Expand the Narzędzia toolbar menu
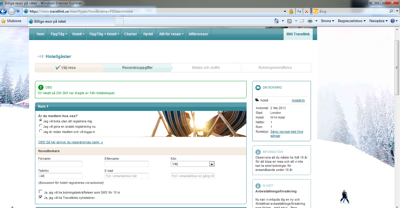The height and width of the screenshot is (208, 400). 379,21
